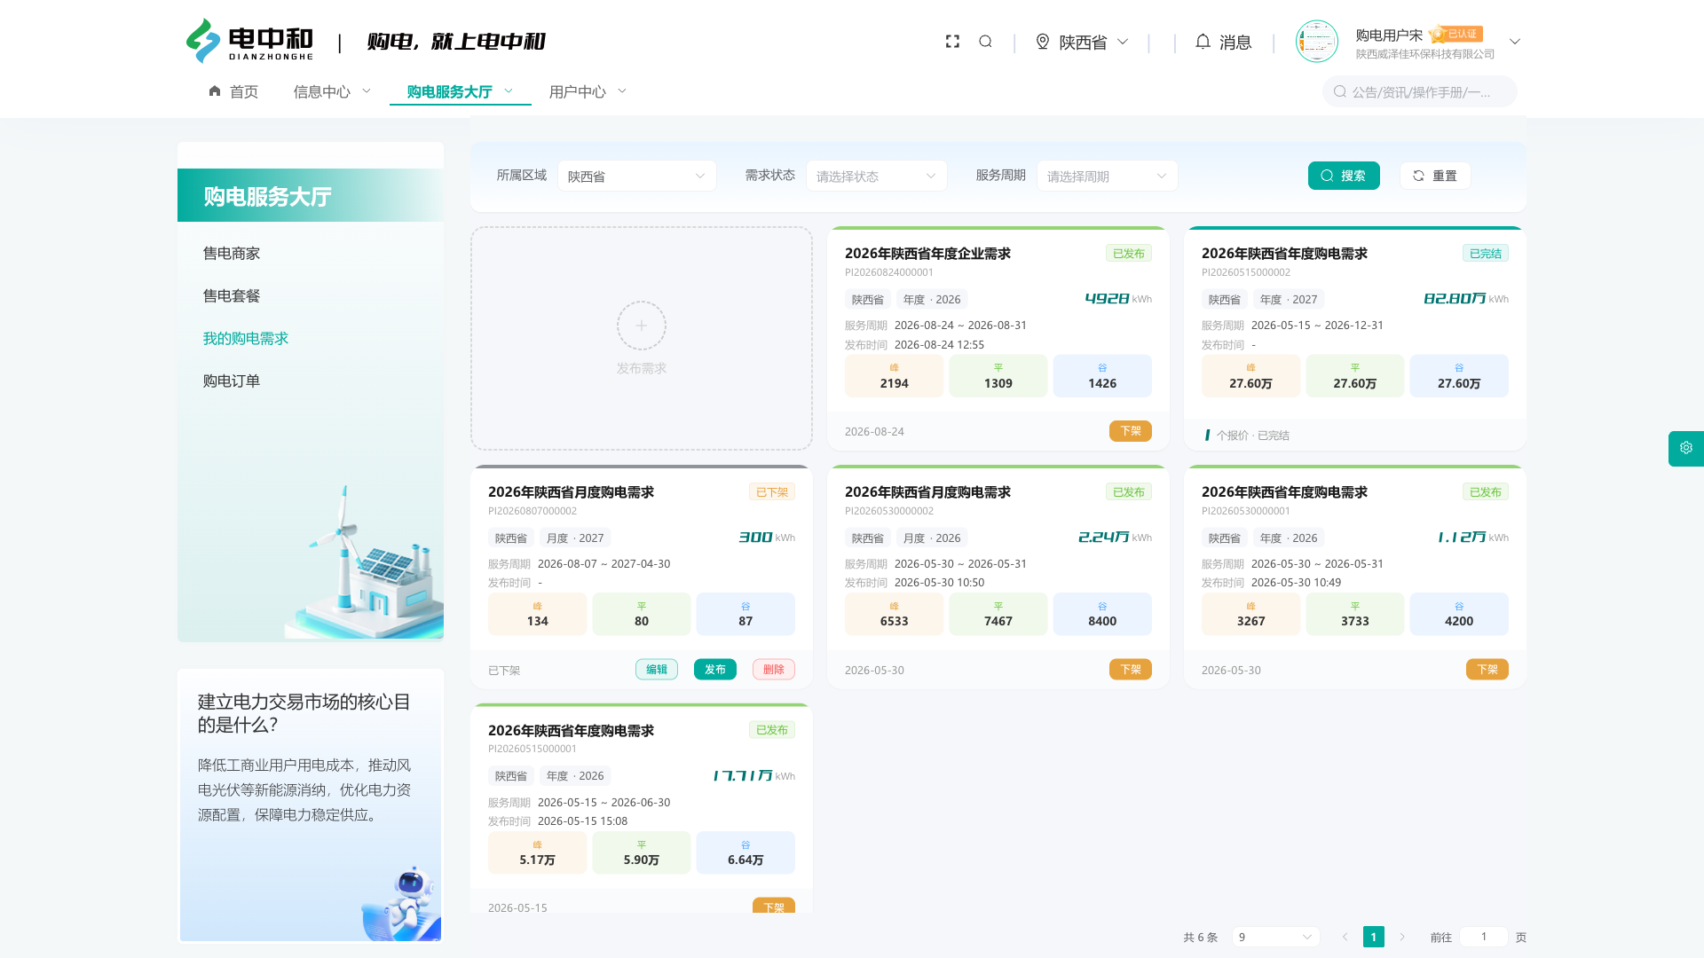Click the 消息 messages link

(1235, 42)
